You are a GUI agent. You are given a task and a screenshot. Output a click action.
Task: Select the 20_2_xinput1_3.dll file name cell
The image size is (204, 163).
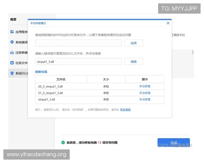(50, 87)
